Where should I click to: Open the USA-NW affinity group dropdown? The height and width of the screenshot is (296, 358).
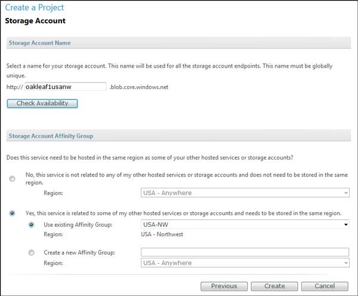click(x=245, y=224)
